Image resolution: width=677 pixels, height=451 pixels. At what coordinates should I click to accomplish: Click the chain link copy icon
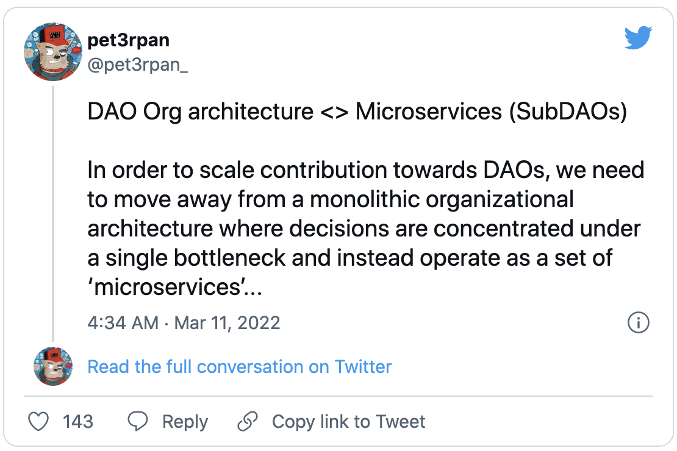point(248,421)
